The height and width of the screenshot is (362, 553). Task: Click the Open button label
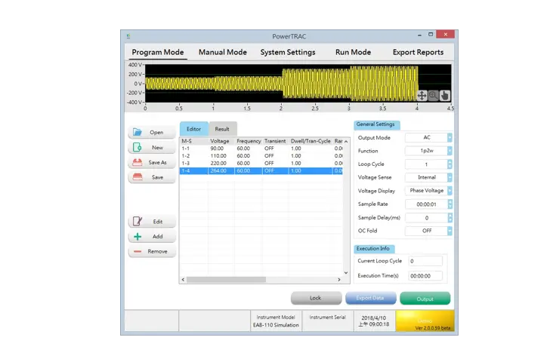coord(156,133)
